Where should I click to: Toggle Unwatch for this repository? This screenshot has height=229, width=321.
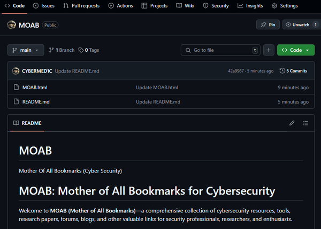[301, 25]
